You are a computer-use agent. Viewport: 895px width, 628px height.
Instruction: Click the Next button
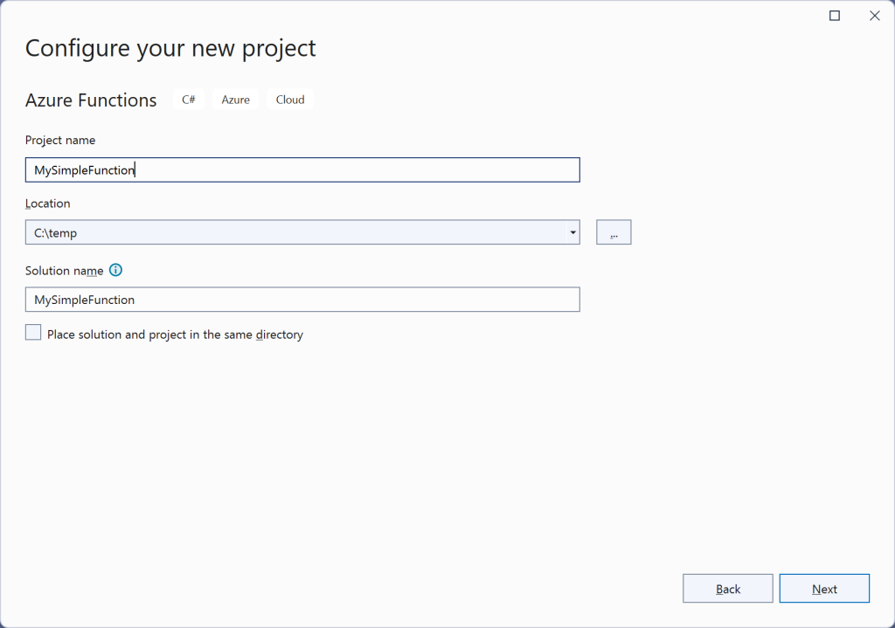[824, 588]
